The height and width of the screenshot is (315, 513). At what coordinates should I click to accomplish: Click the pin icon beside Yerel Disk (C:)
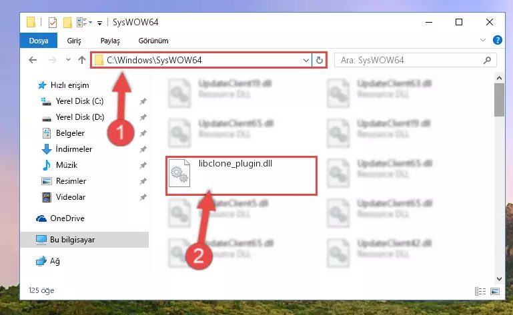point(143,102)
